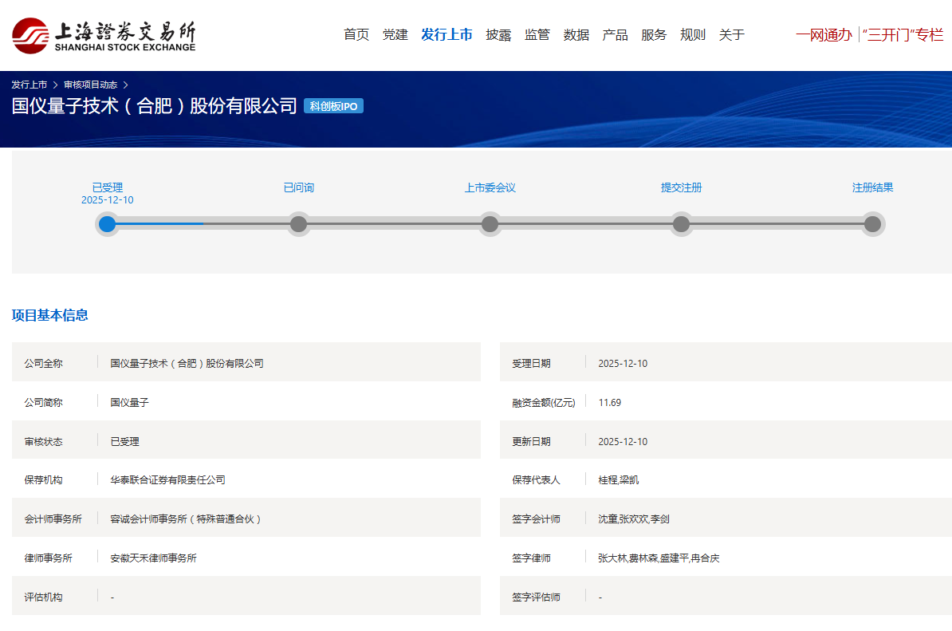The height and width of the screenshot is (631, 952).
Task: Click 容诚会计师事务所（特殊普通合伙）value
Action: point(185,519)
